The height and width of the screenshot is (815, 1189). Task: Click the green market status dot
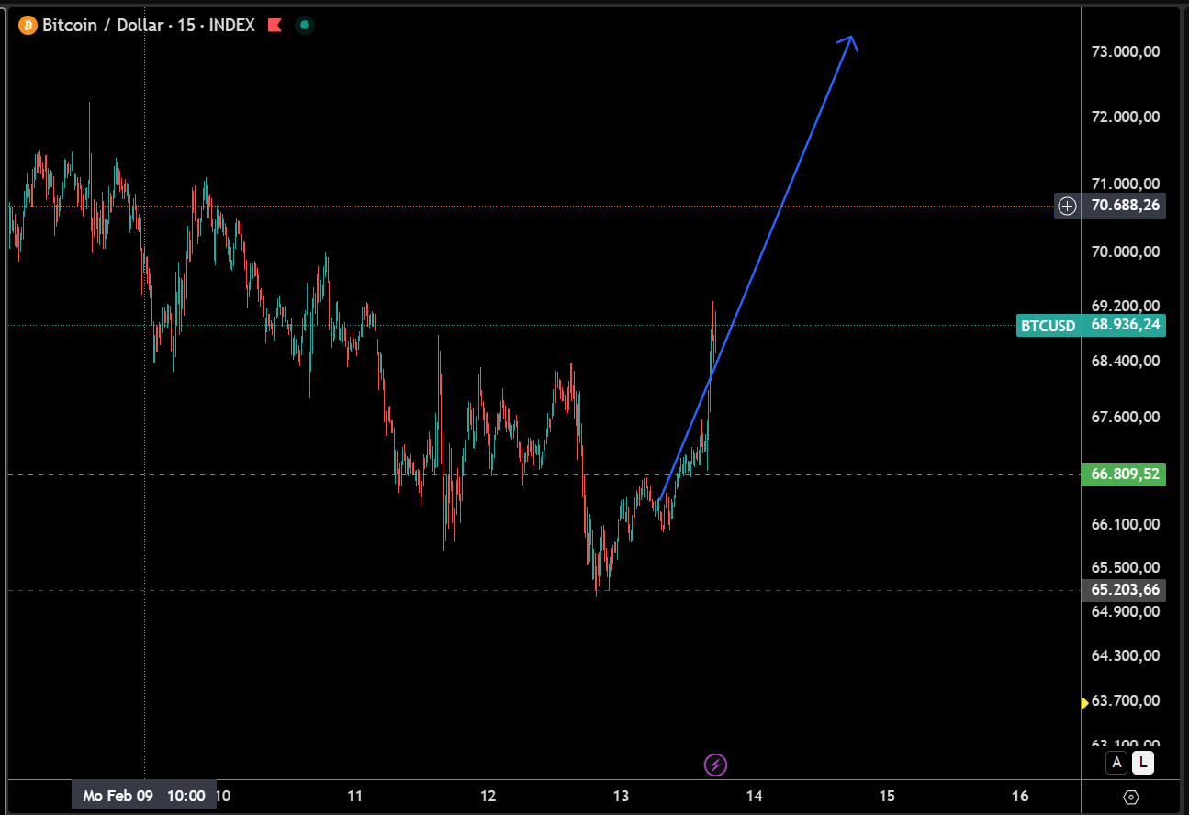point(305,26)
